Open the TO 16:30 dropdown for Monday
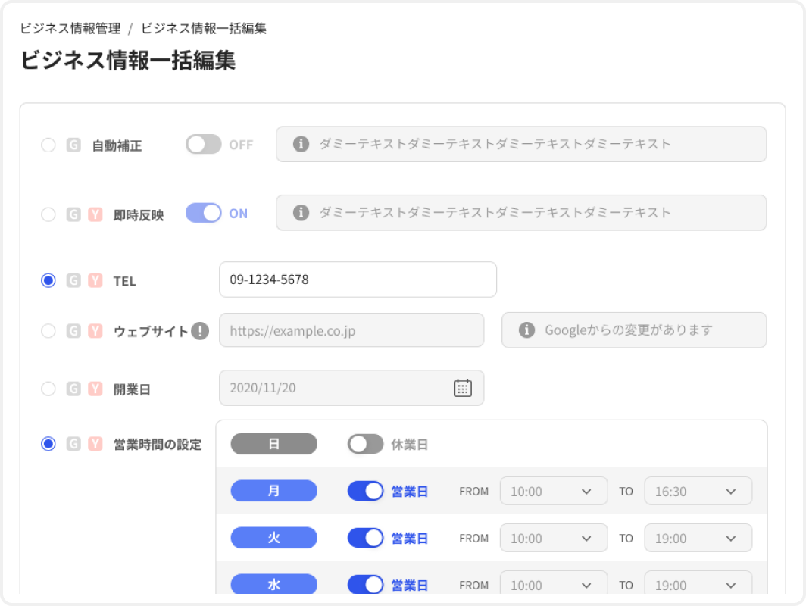Viewport: 806px width, 606px height. click(698, 491)
